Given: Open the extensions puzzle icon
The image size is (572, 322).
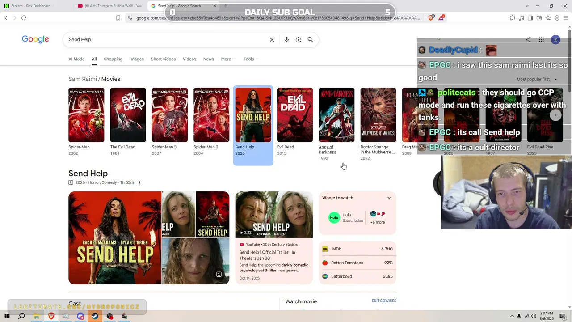Looking at the screenshot, I should (x=513, y=18).
